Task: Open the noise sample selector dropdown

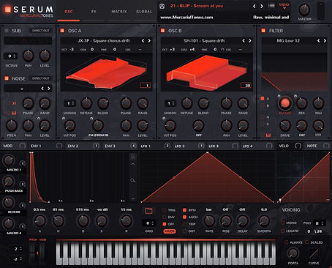Action: tap(22, 89)
